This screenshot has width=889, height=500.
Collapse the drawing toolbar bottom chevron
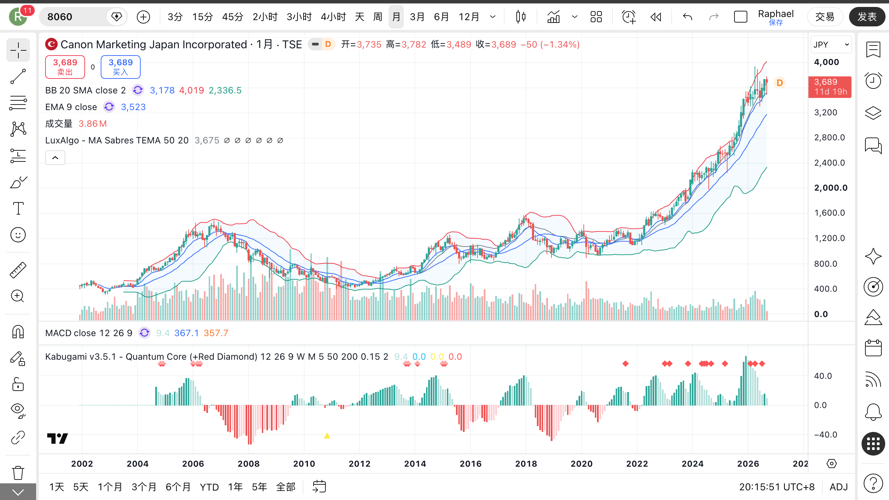(x=18, y=492)
